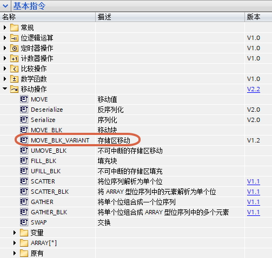Select the UMOVE_BLK instruction row

(x=136, y=151)
